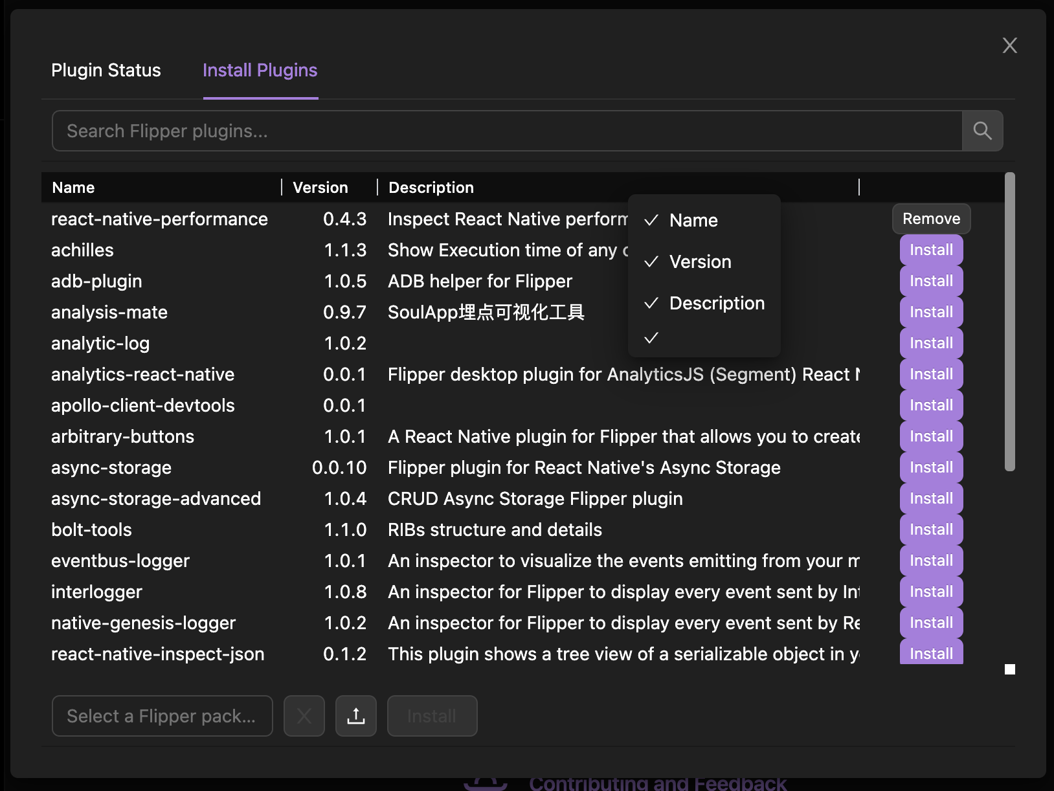
Task: Click the RIBs structure and details description
Action: (x=495, y=529)
